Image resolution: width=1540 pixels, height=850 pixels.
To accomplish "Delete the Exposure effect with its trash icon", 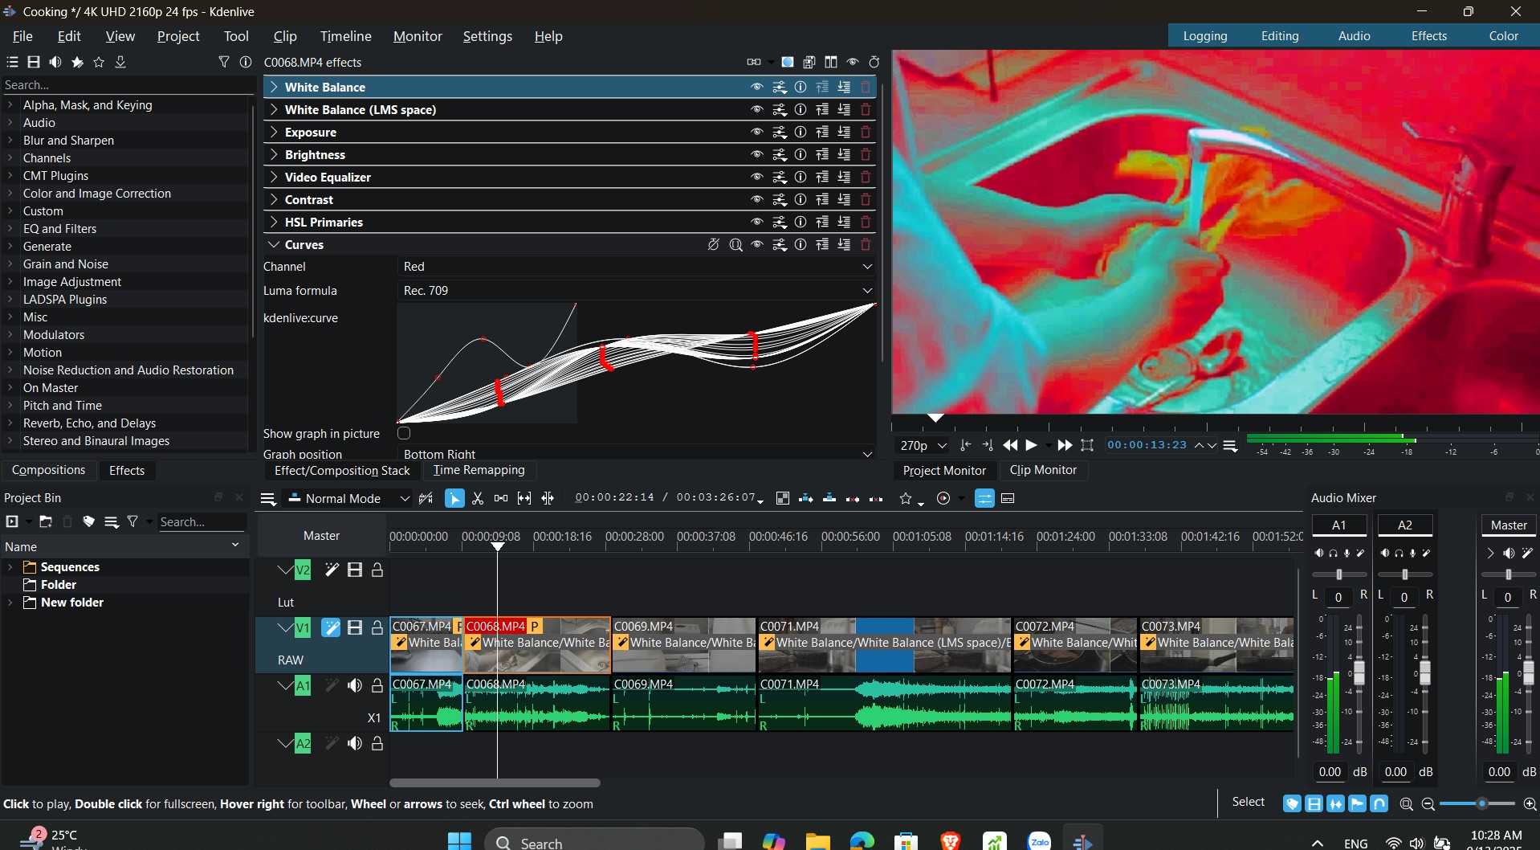I will [866, 133].
